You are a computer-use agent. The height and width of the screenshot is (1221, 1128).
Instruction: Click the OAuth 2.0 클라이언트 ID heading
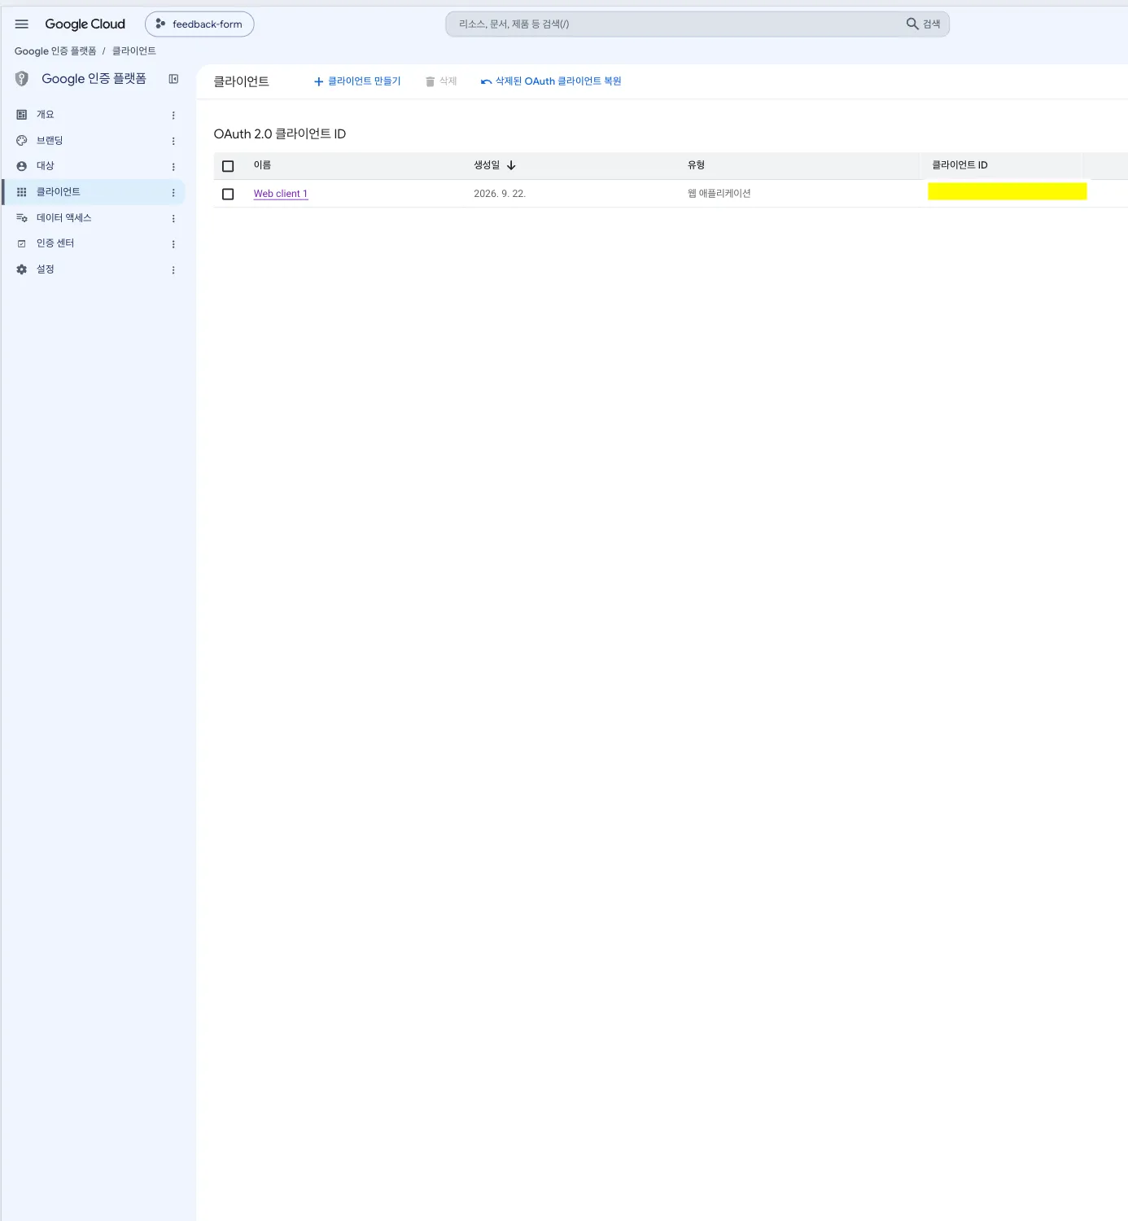click(x=280, y=134)
